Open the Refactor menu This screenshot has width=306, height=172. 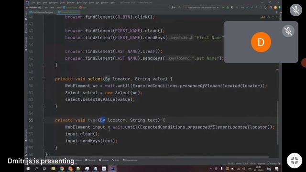(71, 3)
